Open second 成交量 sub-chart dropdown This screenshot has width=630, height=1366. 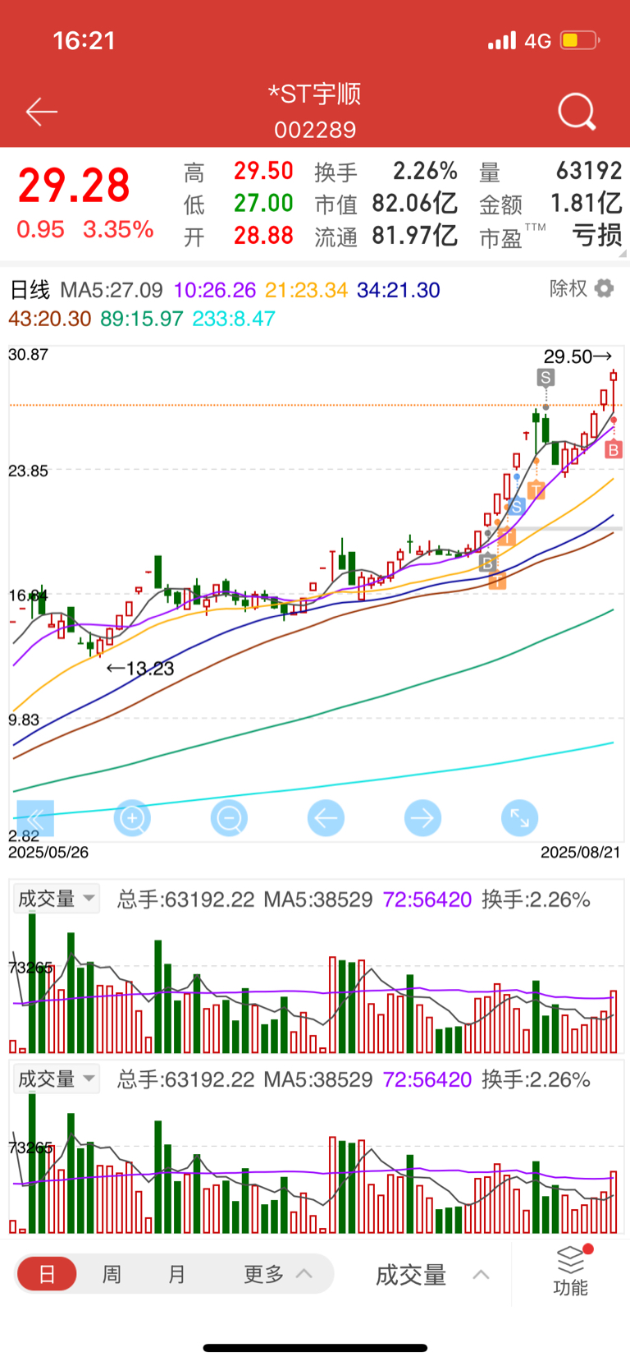[x=56, y=1079]
